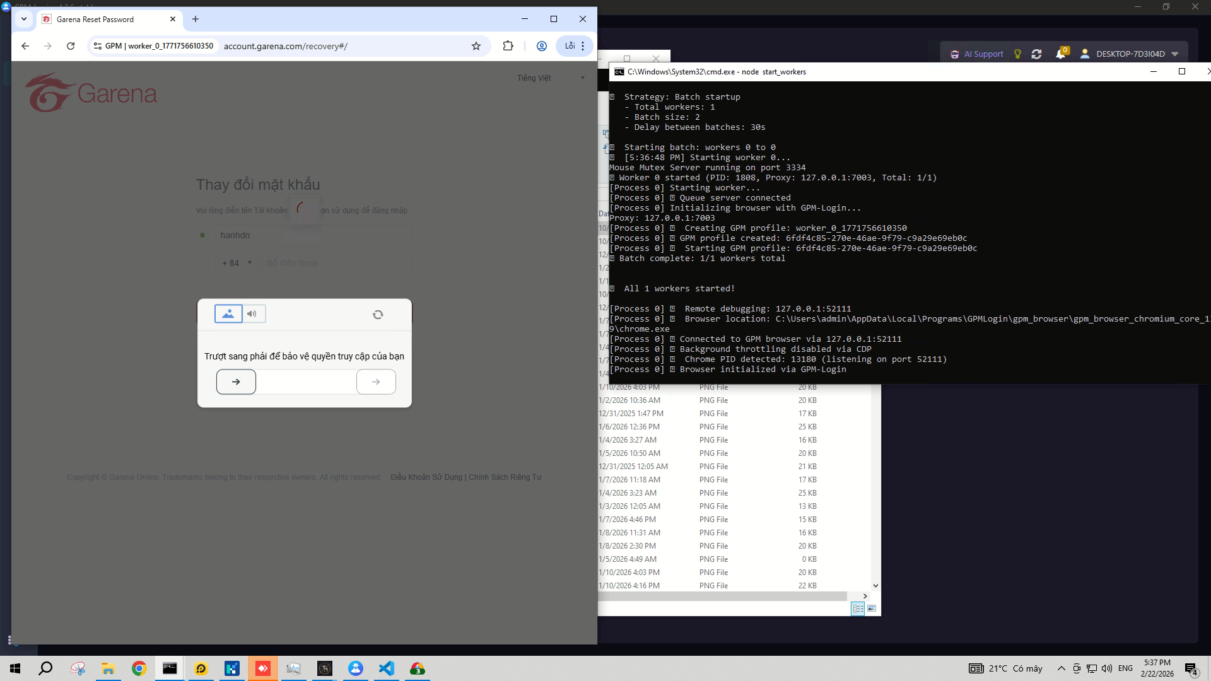This screenshot has width=1211, height=681.
Task: Expand Chrome tab search chevron
Action: [24, 19]
